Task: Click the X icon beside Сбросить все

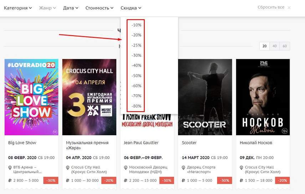Action: 289,7
